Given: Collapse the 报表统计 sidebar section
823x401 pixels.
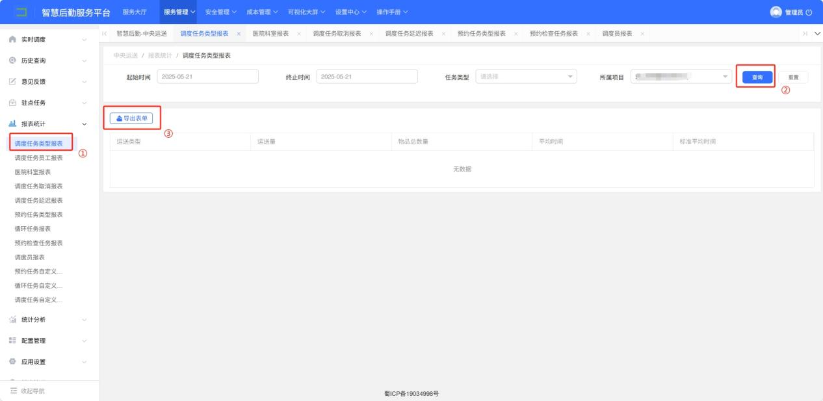Looking at the screenshot, I should pos(85,123).
